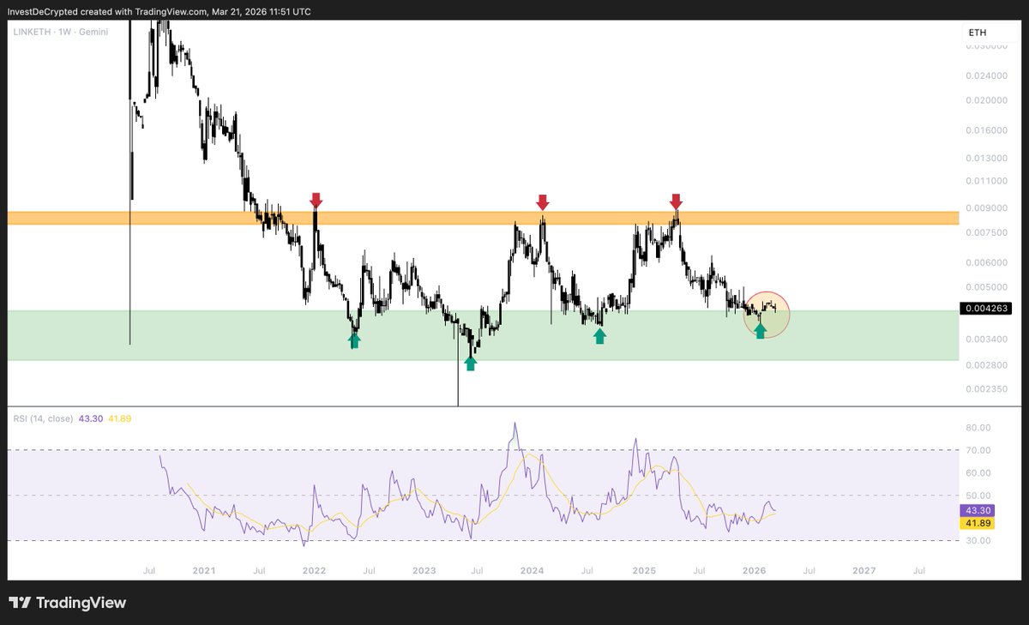Click the 2027 time axis label

(x=864, y=570)
